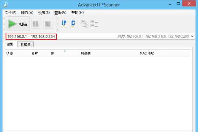
Task: Open the 设置(S) menu
Action: coord(44,13)
